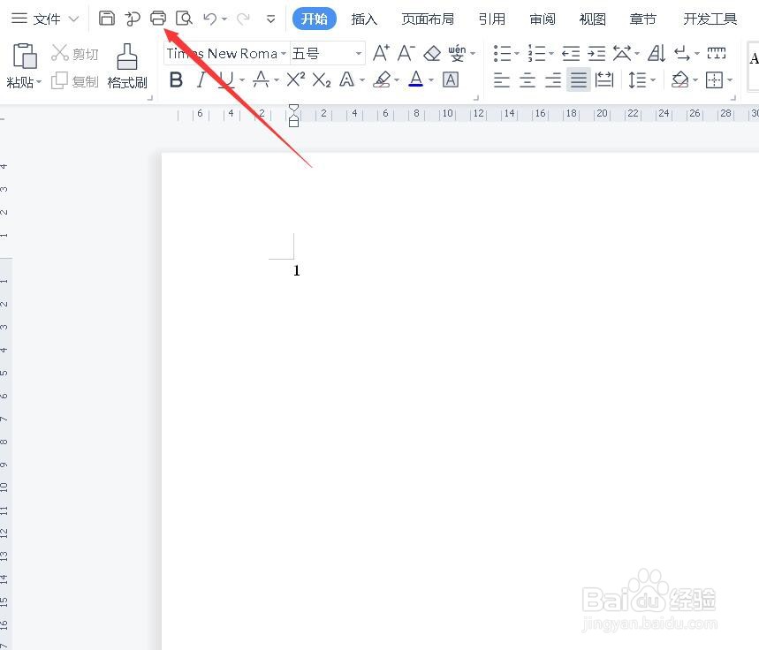
Task: Click the Undo arrow icon
Action: [210, 19]
